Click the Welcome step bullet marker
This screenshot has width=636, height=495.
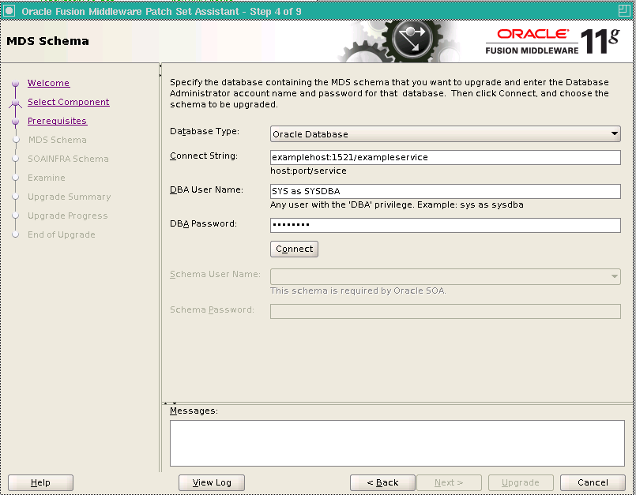(16, 84)
